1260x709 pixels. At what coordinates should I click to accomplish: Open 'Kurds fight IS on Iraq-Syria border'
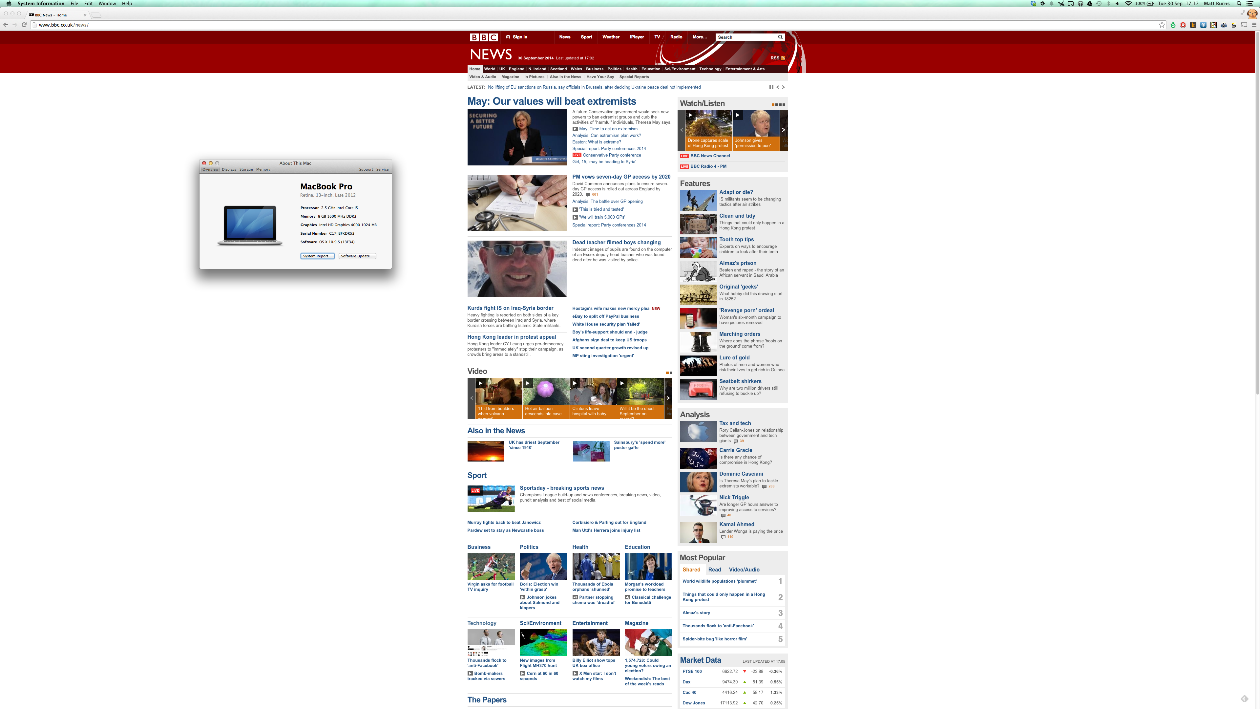tap(510, 308)
